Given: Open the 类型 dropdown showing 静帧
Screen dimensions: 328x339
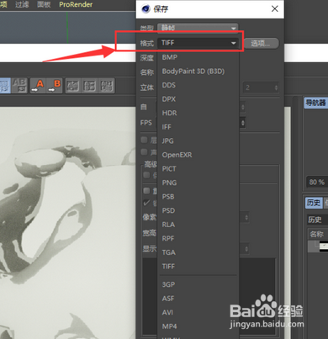Looking at the screenshot, I should [198, 28].
